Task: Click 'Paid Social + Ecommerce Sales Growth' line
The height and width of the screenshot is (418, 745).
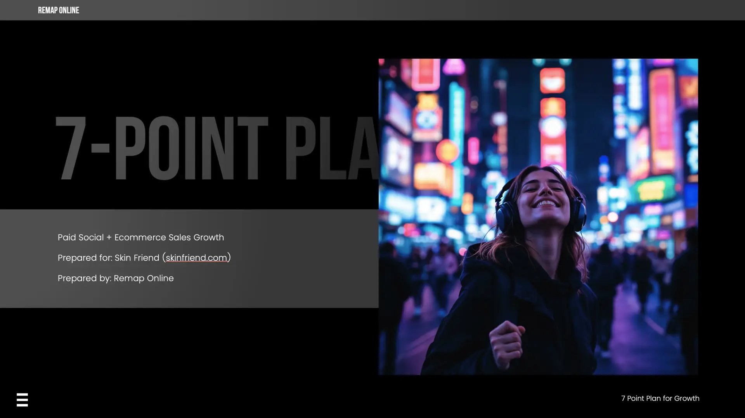Action: point(140,237)
